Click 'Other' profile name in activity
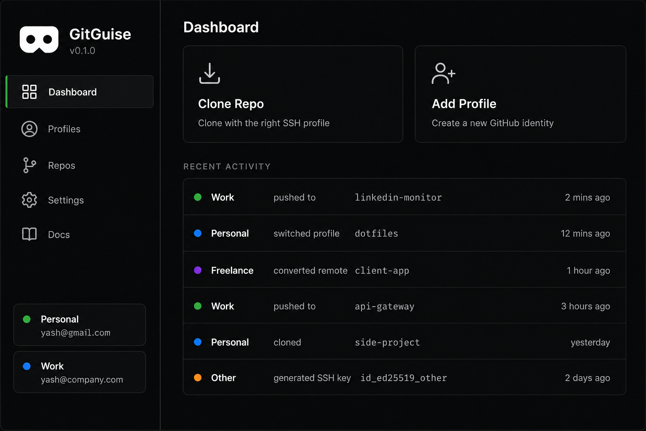646x431 pixels. (x=223, y=378)
